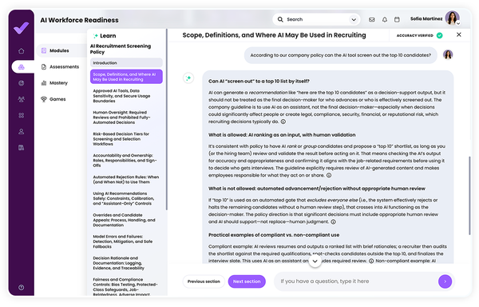Send the question with the purple arrow button
This screenshot has width=479, height=307.
click(x=445, y=281)
